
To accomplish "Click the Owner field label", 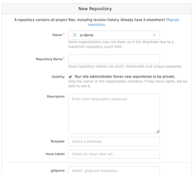I will pos(57,35).
